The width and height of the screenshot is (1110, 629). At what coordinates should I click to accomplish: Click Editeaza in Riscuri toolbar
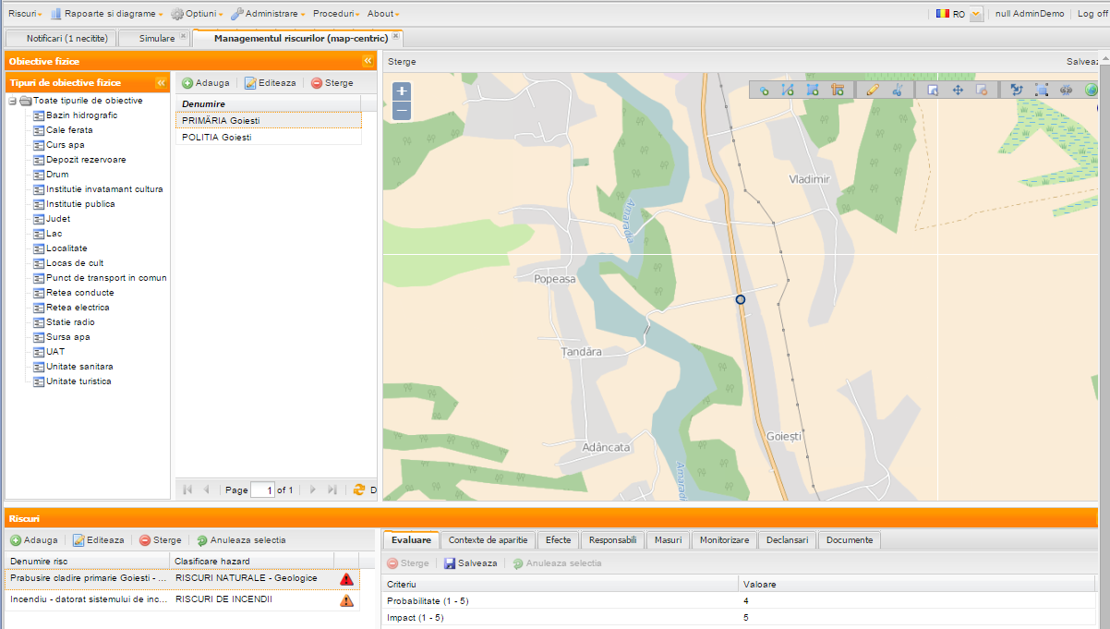98,540
